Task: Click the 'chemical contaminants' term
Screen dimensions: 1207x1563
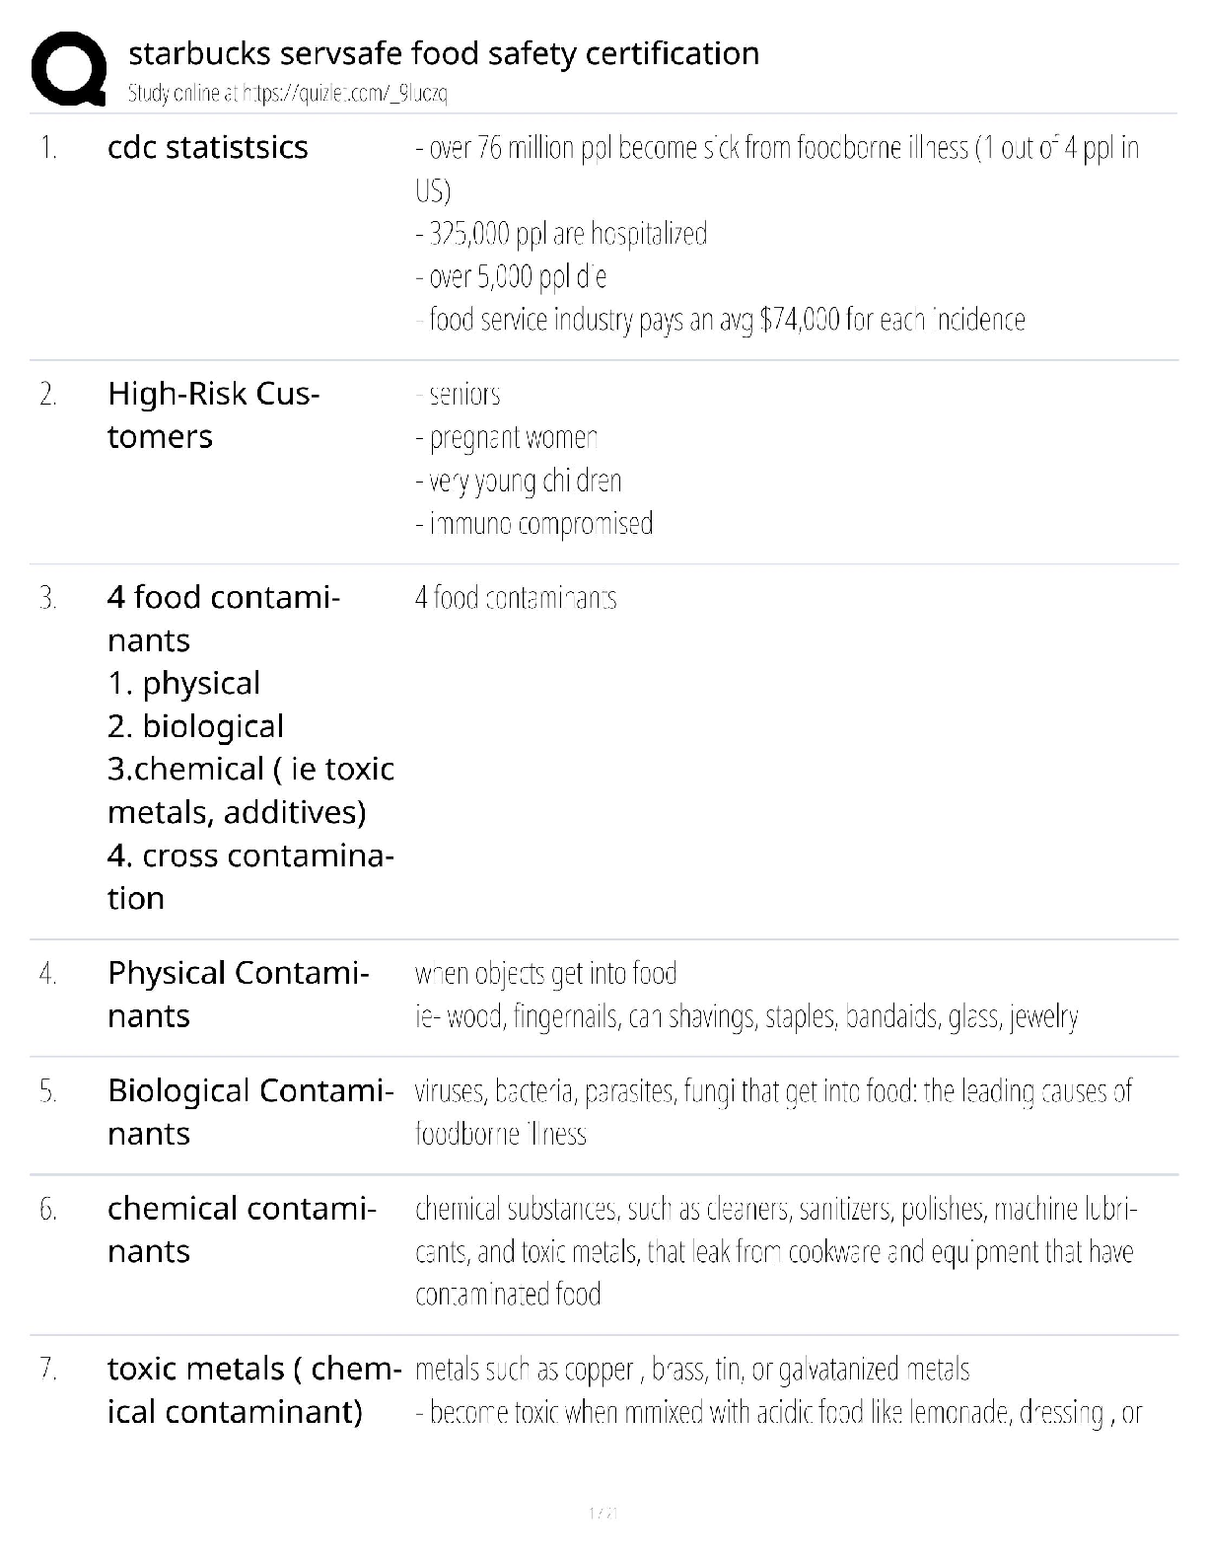Action: coord(242,1228)
